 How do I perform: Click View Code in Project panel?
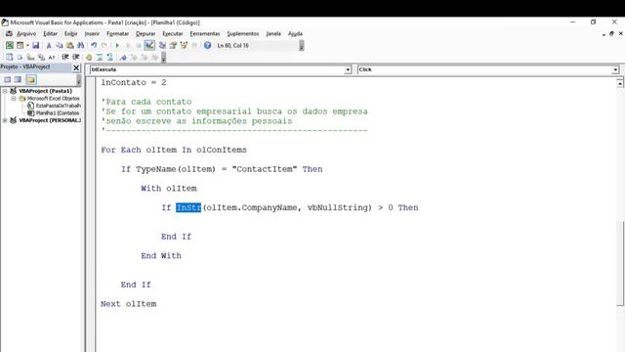[7, 79]
